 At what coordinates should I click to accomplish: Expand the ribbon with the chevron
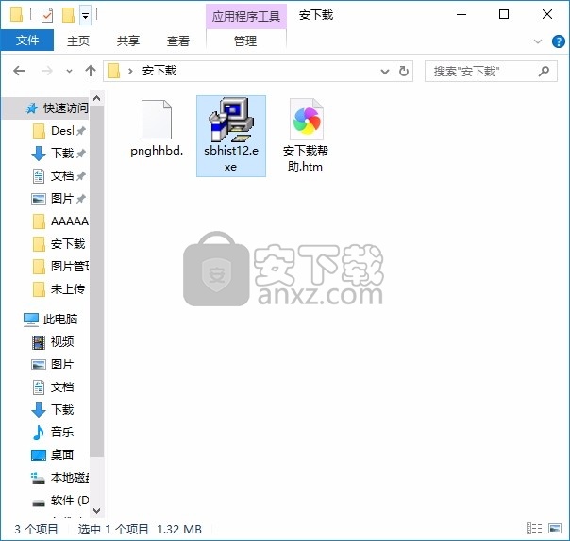pyautogui.click(x=538, y=41)
